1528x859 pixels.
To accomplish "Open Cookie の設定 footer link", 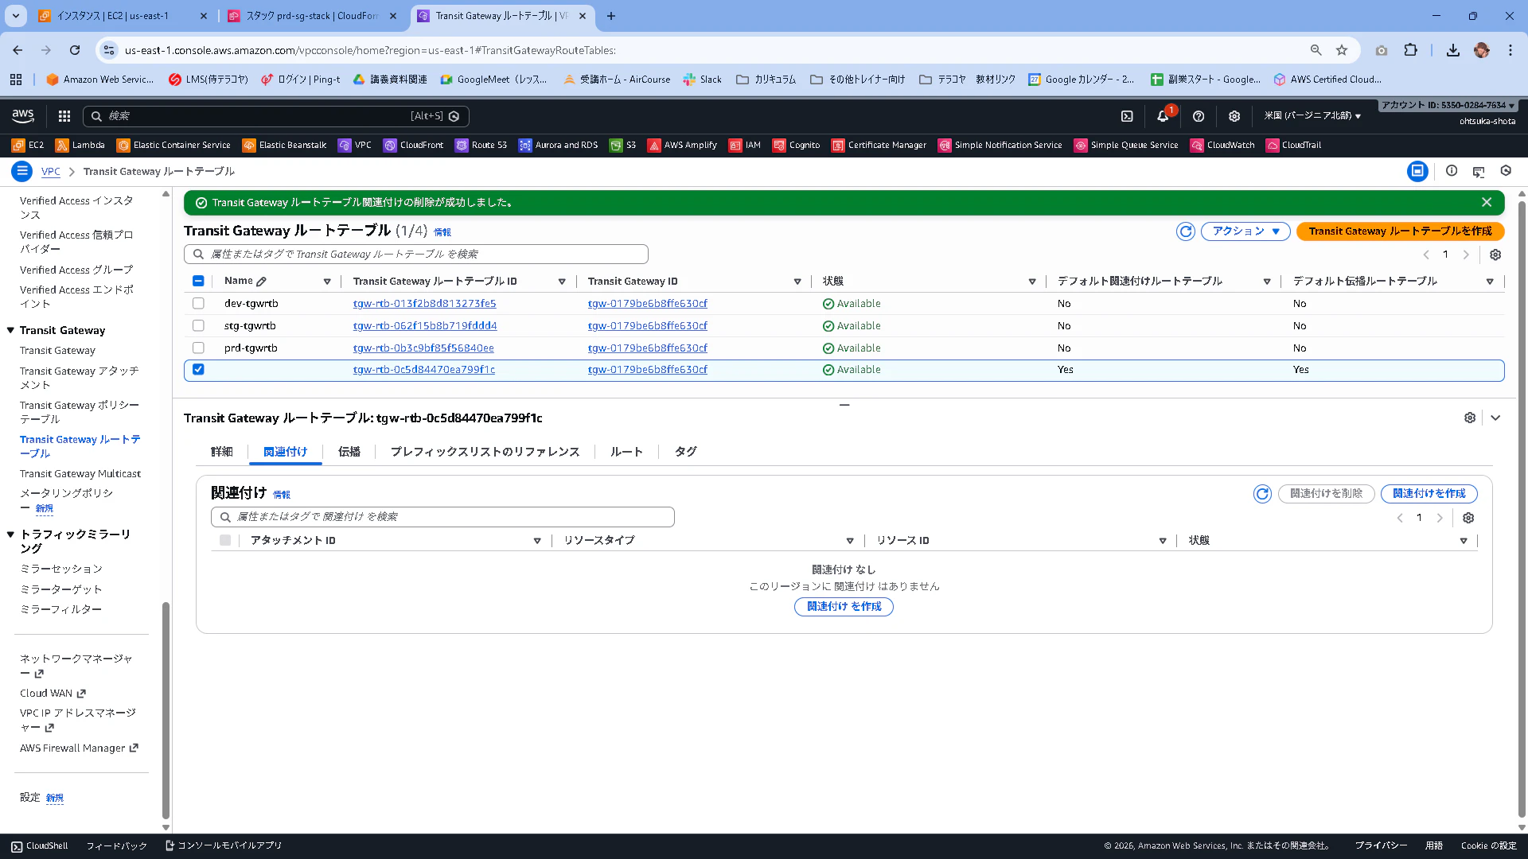I will click(1488, 846).
